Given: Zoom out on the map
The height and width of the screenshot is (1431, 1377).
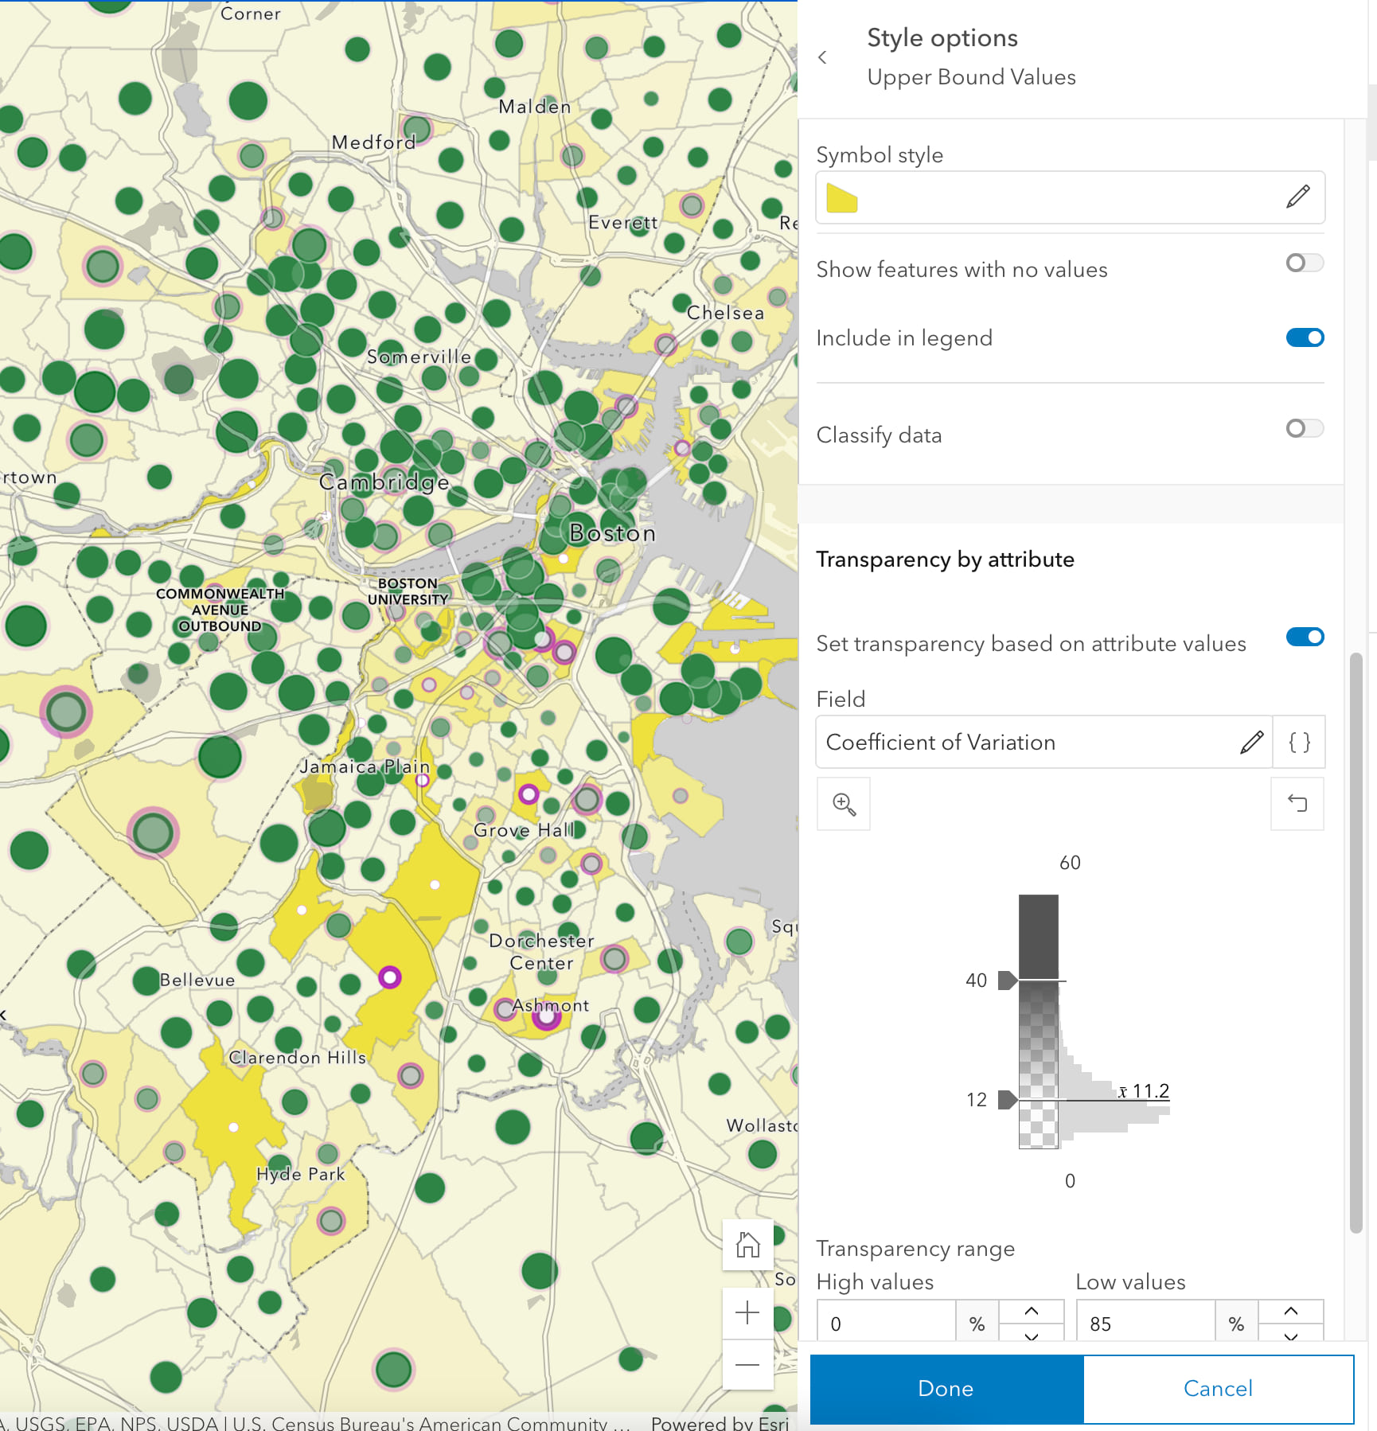Looking at the screenshot, I should (747, 1364).
